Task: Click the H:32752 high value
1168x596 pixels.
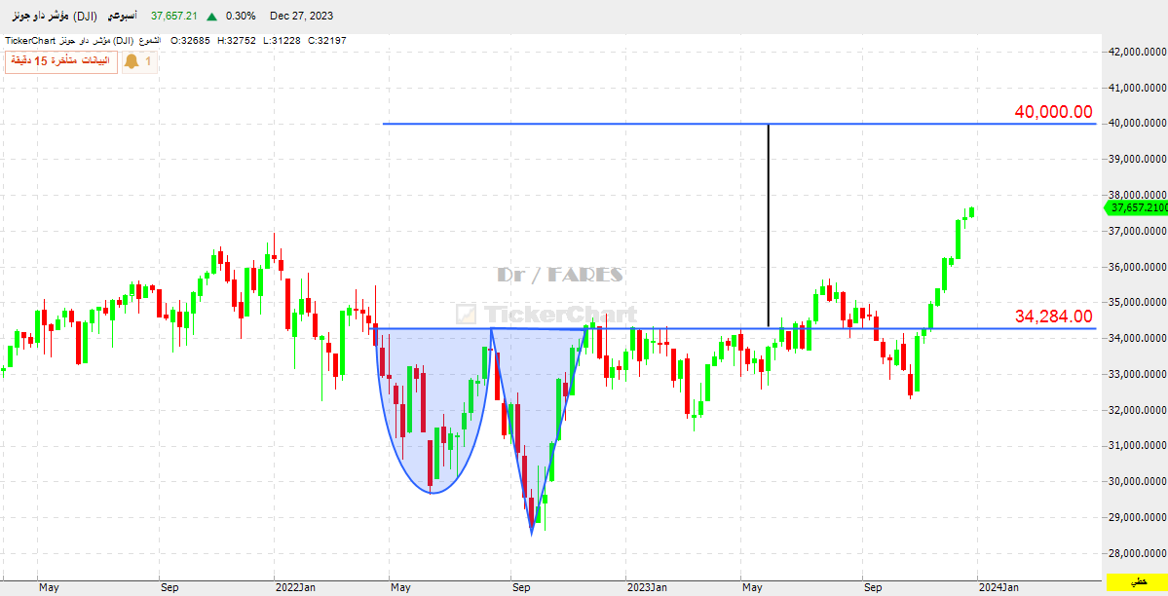Action: click(236, 40)
